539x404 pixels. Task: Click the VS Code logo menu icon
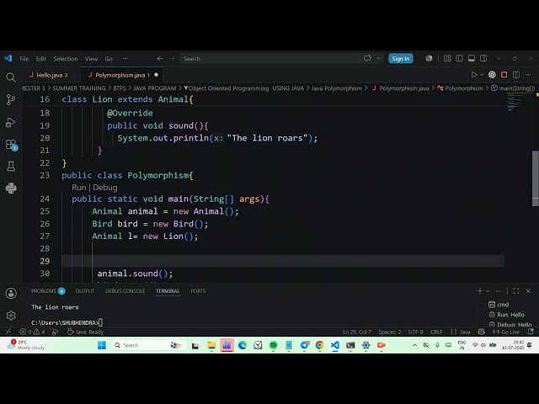click(x=8, y=58)
